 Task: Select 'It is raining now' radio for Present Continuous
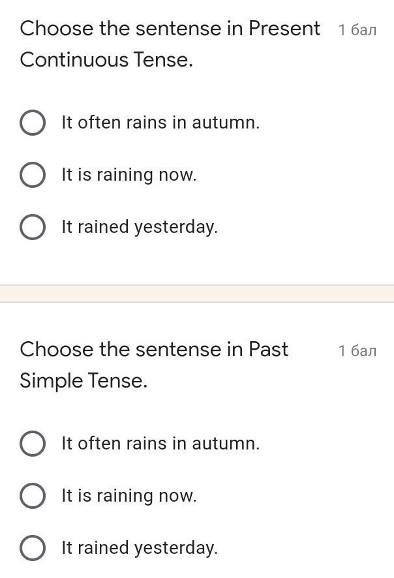pos(33,175)
